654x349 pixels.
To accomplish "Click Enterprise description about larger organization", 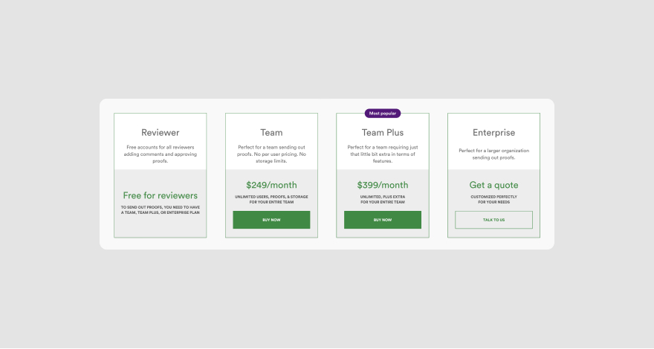I will (493, 154).
